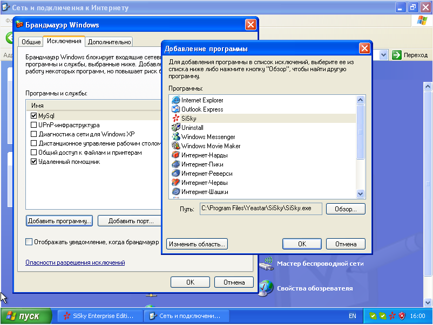Screen dimensions: 433x325
Task: Select the Интернет-Нарды game icon
Action: pyautogui.click(x=175, y=155)
